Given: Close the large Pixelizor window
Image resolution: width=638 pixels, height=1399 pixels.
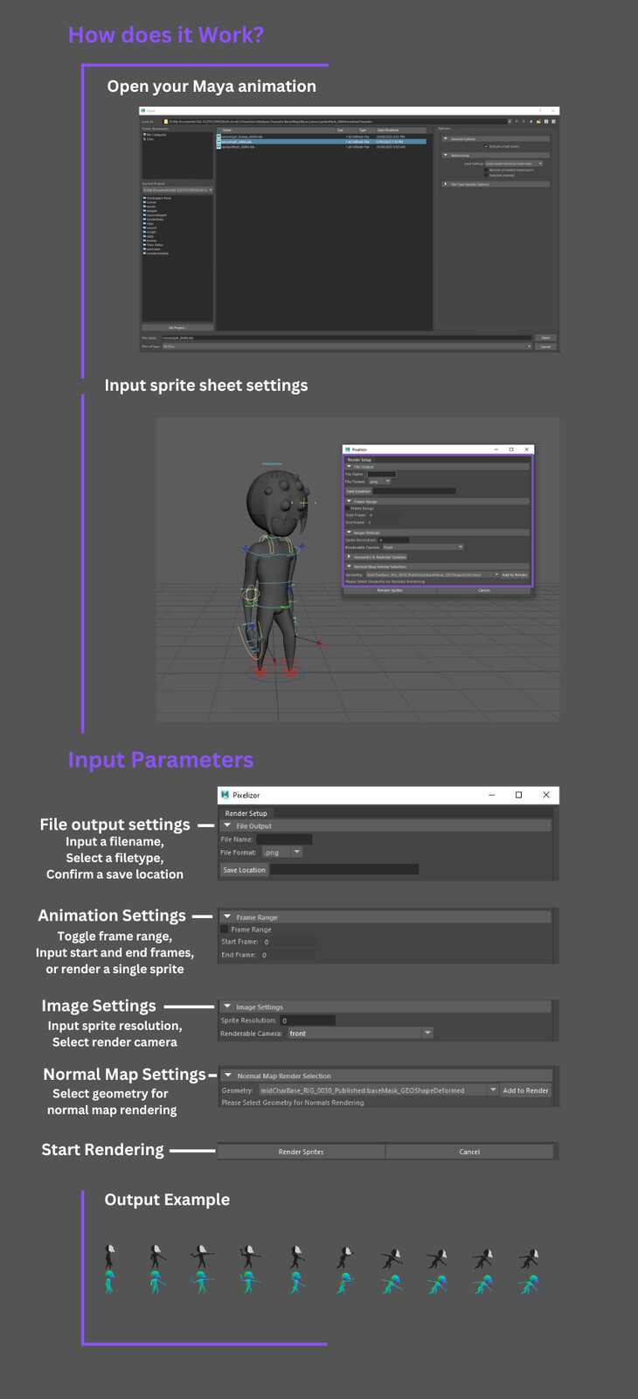Looking at the screenshot, I should (546, 795).
